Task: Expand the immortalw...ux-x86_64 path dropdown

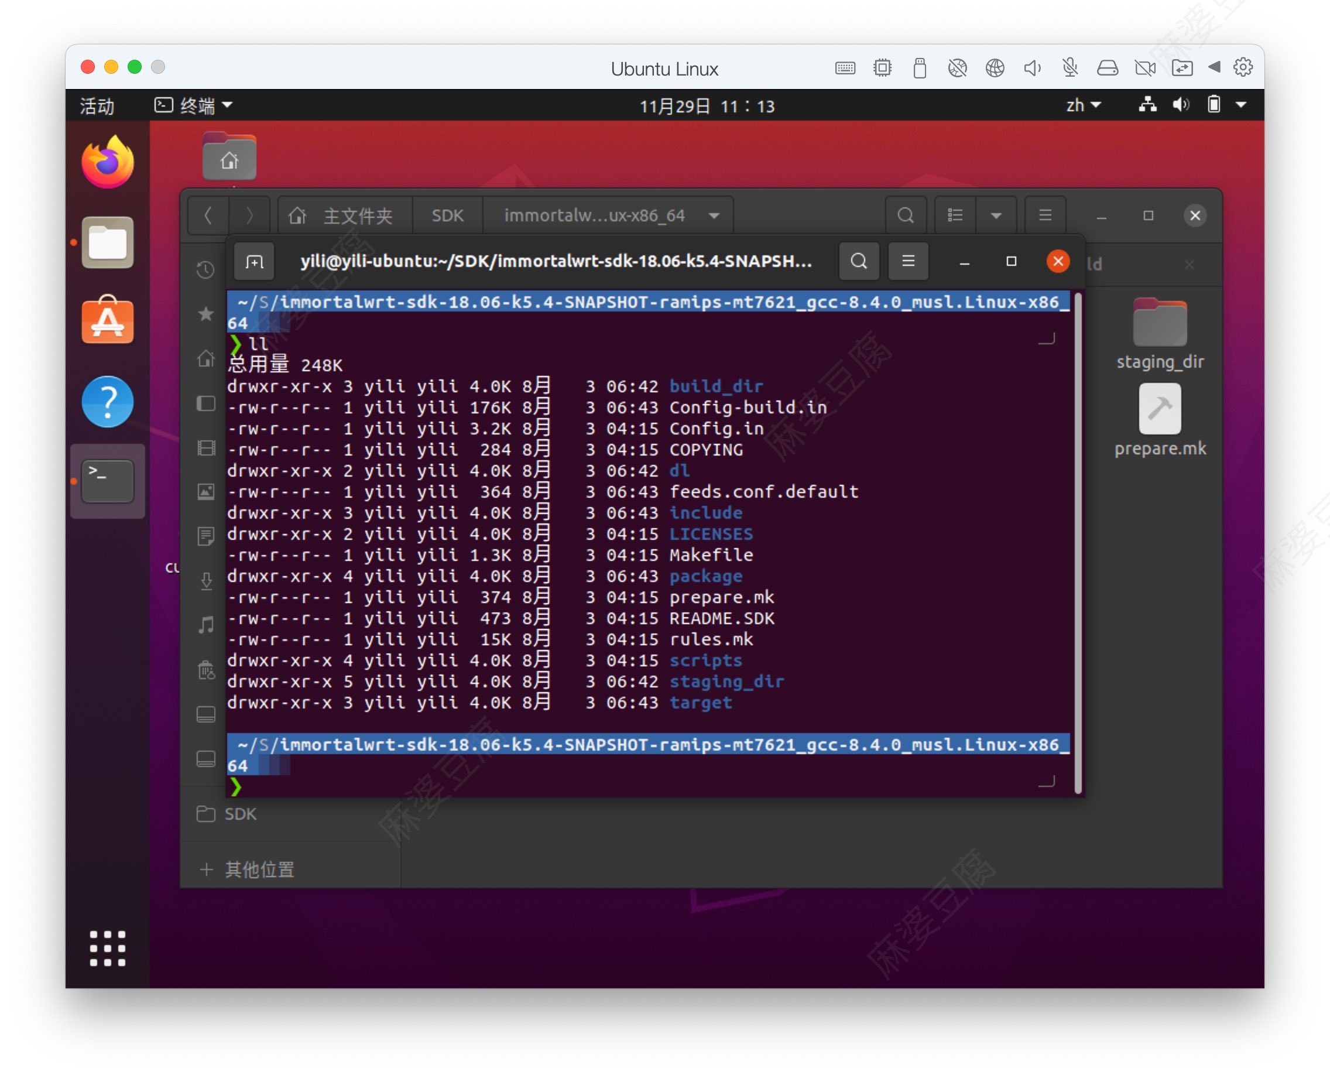Action: click(714, 215)
